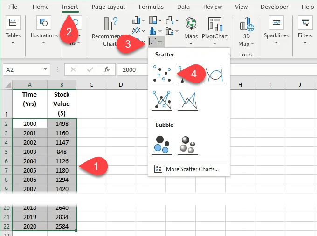Expand the Filters dropdown arrow
This screenshot has width=317, height=236.
[x=305, y=42]
